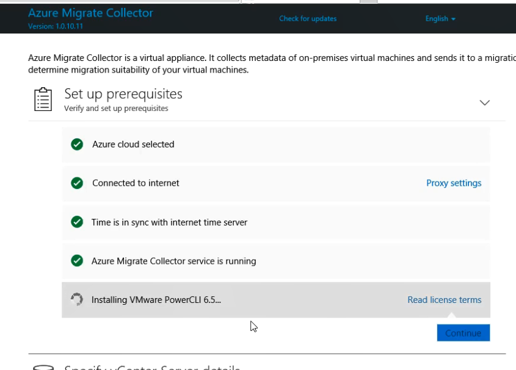Select the Azure cloud selected row text
The width and height of the screenshot is (516, 370).
[133, 144]
